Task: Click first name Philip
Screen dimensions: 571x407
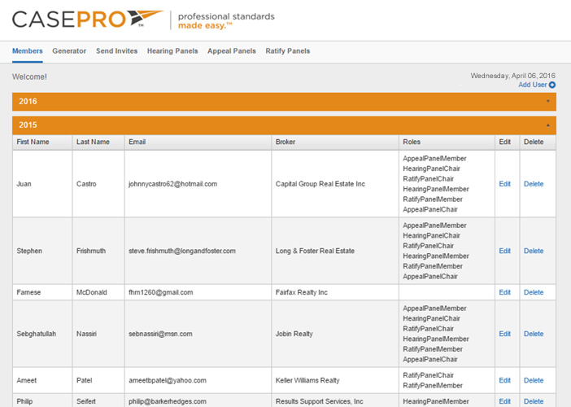Action: click(24, 401)
